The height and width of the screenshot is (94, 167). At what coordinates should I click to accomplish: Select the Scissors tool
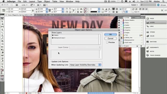coord(2,47)
